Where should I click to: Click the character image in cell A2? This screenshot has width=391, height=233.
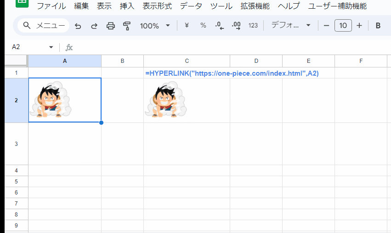(51, 99)
